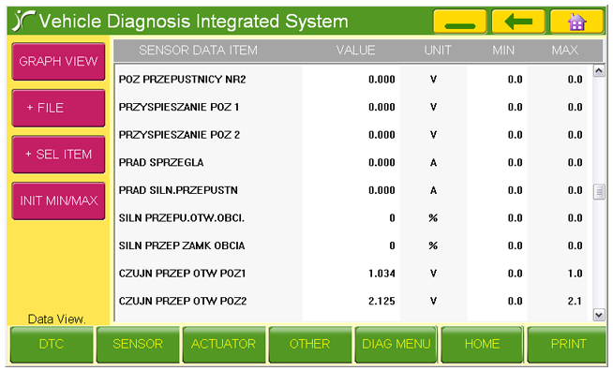Viewport: 613px width, 371px height.
Task: Switch to the ACTUATOR tab
Action: (x=224, y=345)
